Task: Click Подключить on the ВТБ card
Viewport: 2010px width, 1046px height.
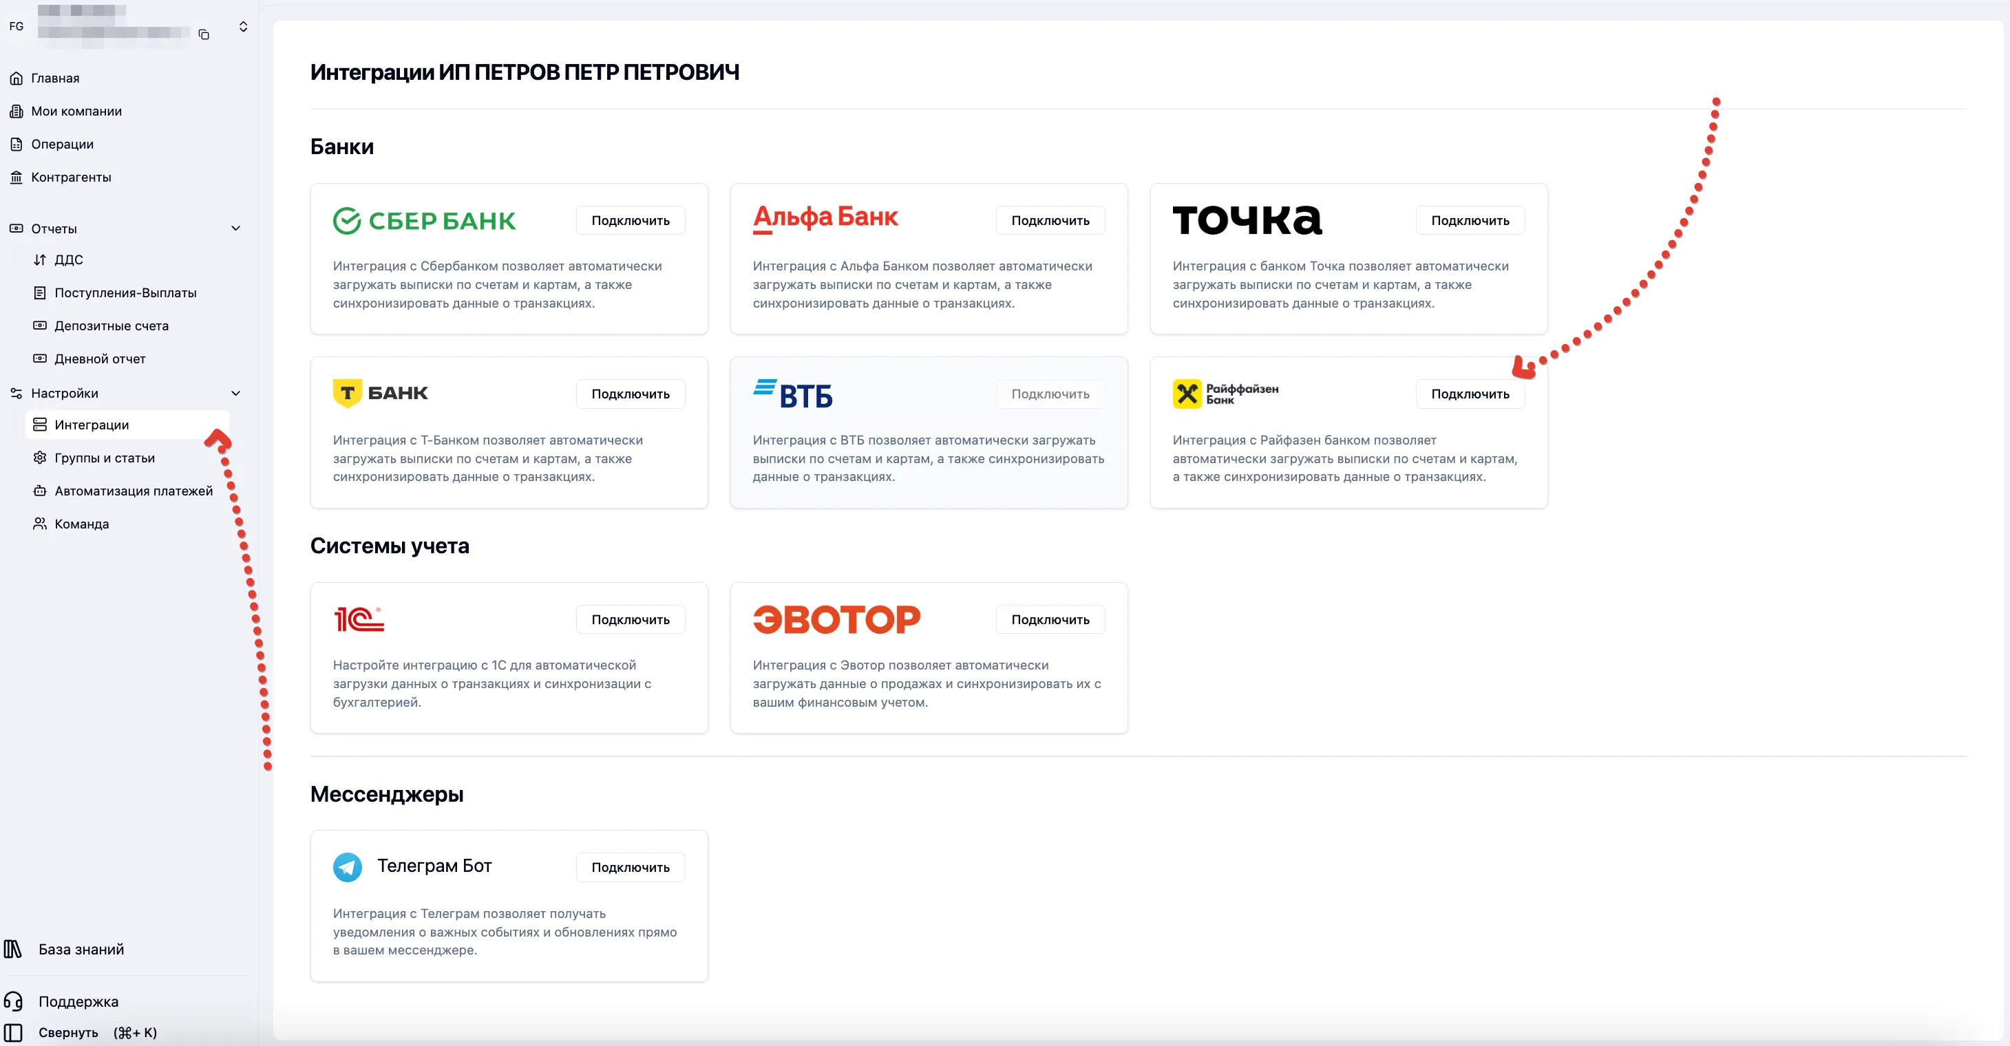Action: [1050, 394]
